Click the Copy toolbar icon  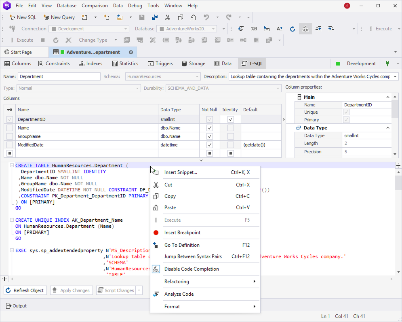point(181,17)
